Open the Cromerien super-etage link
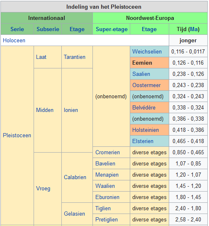Screen dimensions: 209x226 pyautogui.click(x=107, y=153)
